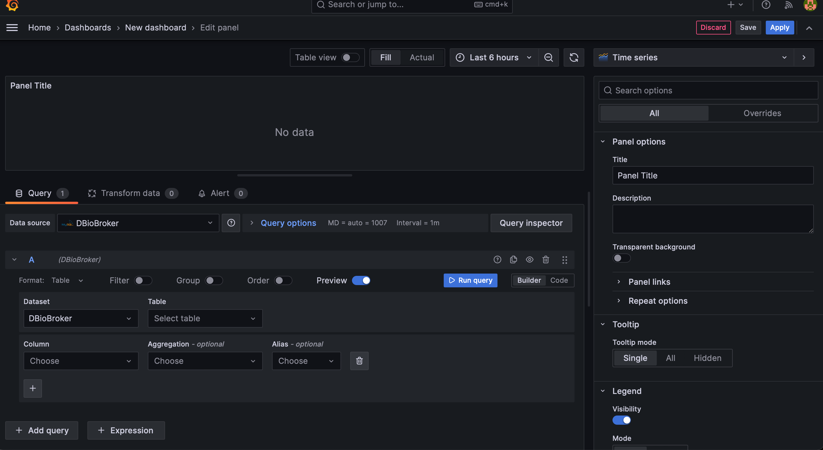Screen dimensions: 823x450
Task: Click the Query inspector button
Action: click(x=531, y=223)
